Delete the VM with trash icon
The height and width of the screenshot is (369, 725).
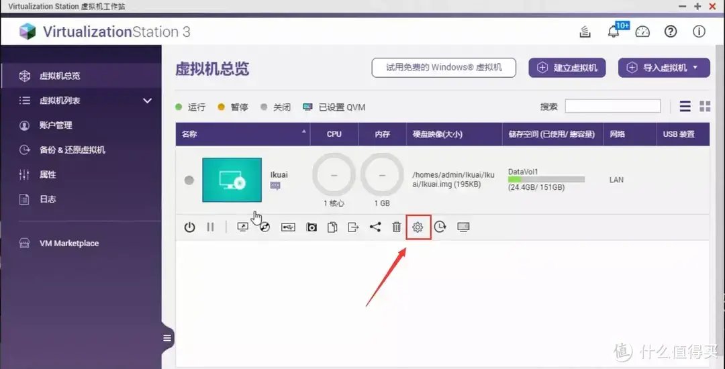[x=397, y=227]
